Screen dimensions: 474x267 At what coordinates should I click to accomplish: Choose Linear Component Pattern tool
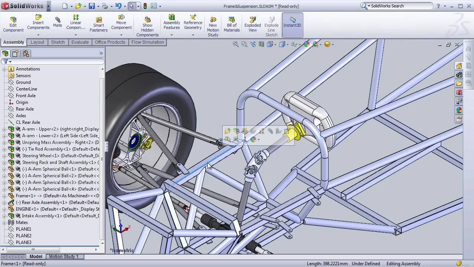click(76, 22)
